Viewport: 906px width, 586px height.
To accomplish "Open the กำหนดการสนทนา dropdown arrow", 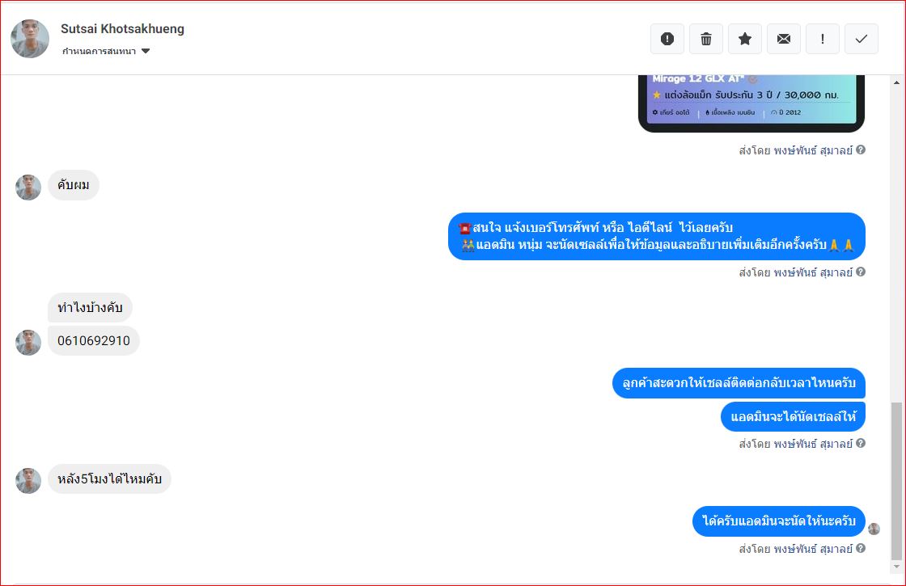I will (x=146, y=51).
